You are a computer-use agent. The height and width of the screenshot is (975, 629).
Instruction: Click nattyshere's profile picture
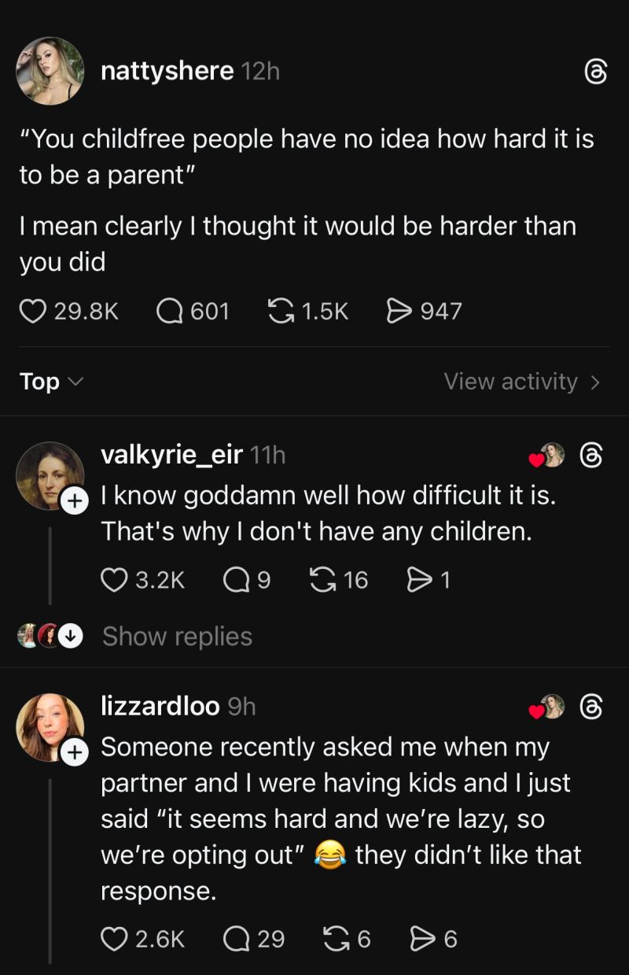coord(50,71)
